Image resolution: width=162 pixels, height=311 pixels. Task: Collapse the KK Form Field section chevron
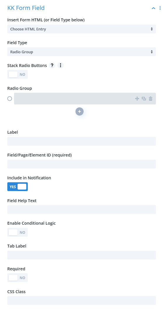(153, 8)
